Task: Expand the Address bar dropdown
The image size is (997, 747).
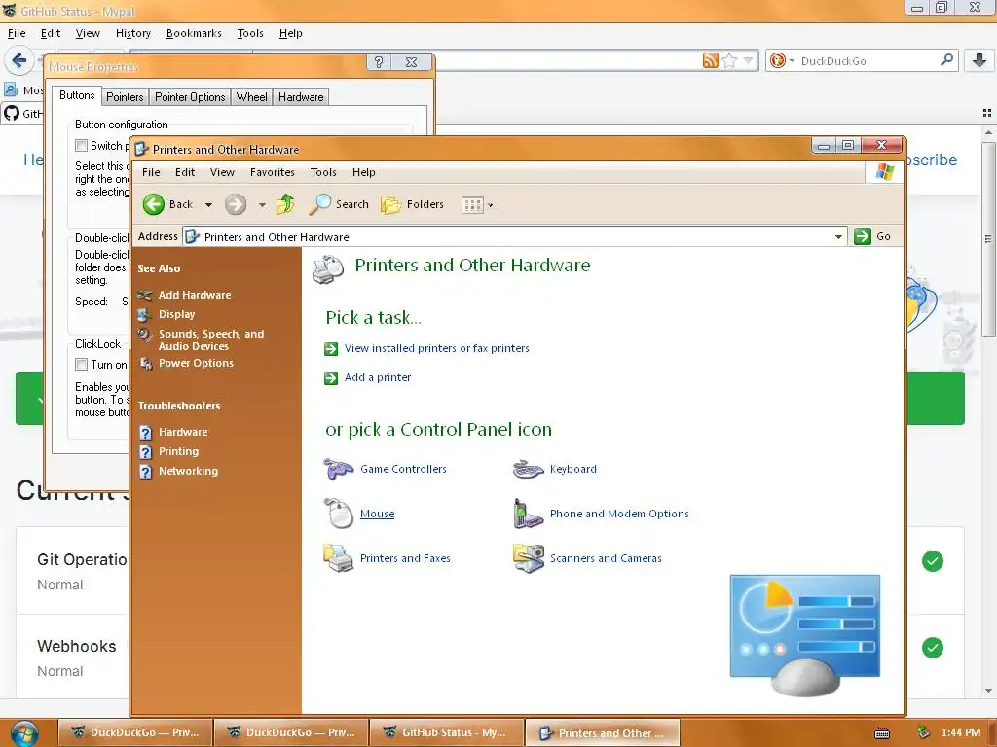Action: pyautogui.click(x=838, y=237)
